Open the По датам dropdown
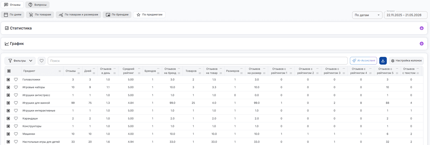This screenshot has height=145, width=430. pos(367,15)
